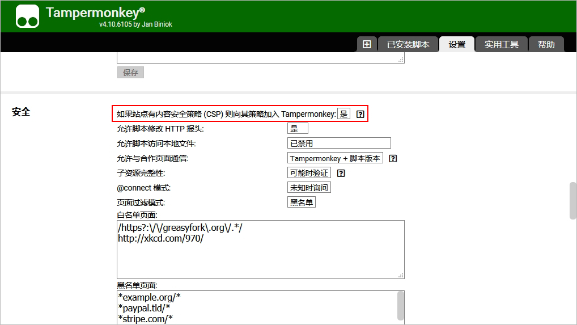Open the new script plus tab
This screenshot has width=577, height=325.
coord(367,44)
